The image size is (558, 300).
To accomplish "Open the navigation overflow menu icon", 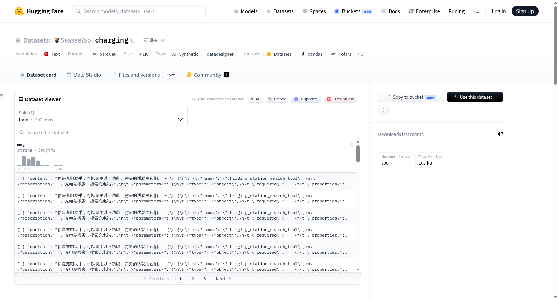I will pyautogui.click(x=476, y=11).
